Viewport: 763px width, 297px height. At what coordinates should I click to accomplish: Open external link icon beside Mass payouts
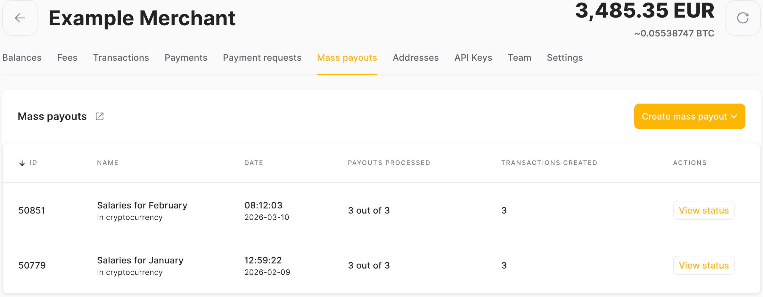tap(100, 116)
